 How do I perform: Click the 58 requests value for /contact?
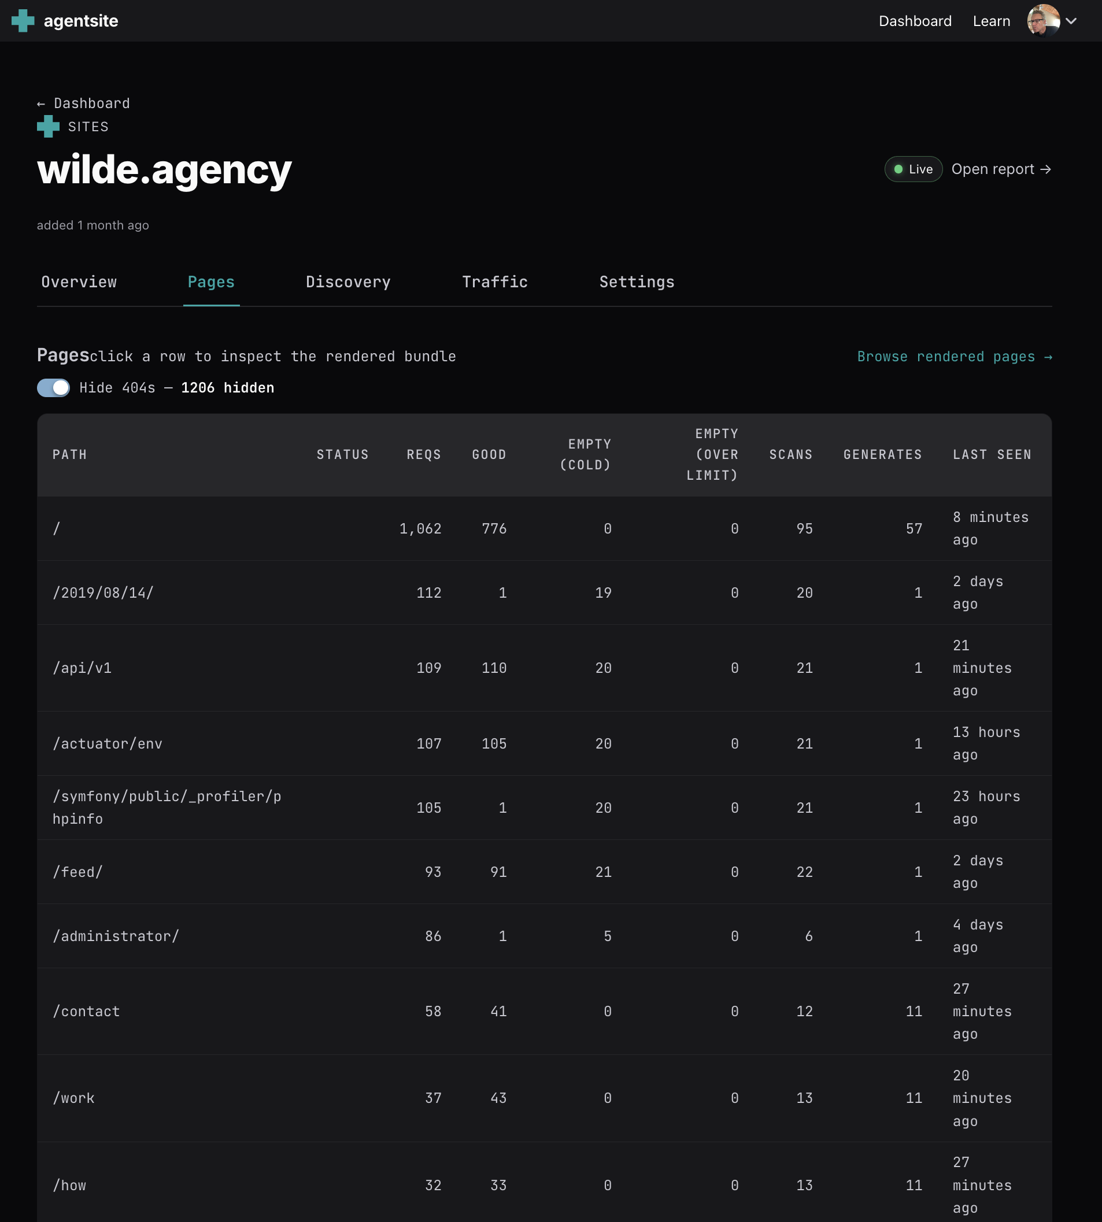(x=433, y=1012)
